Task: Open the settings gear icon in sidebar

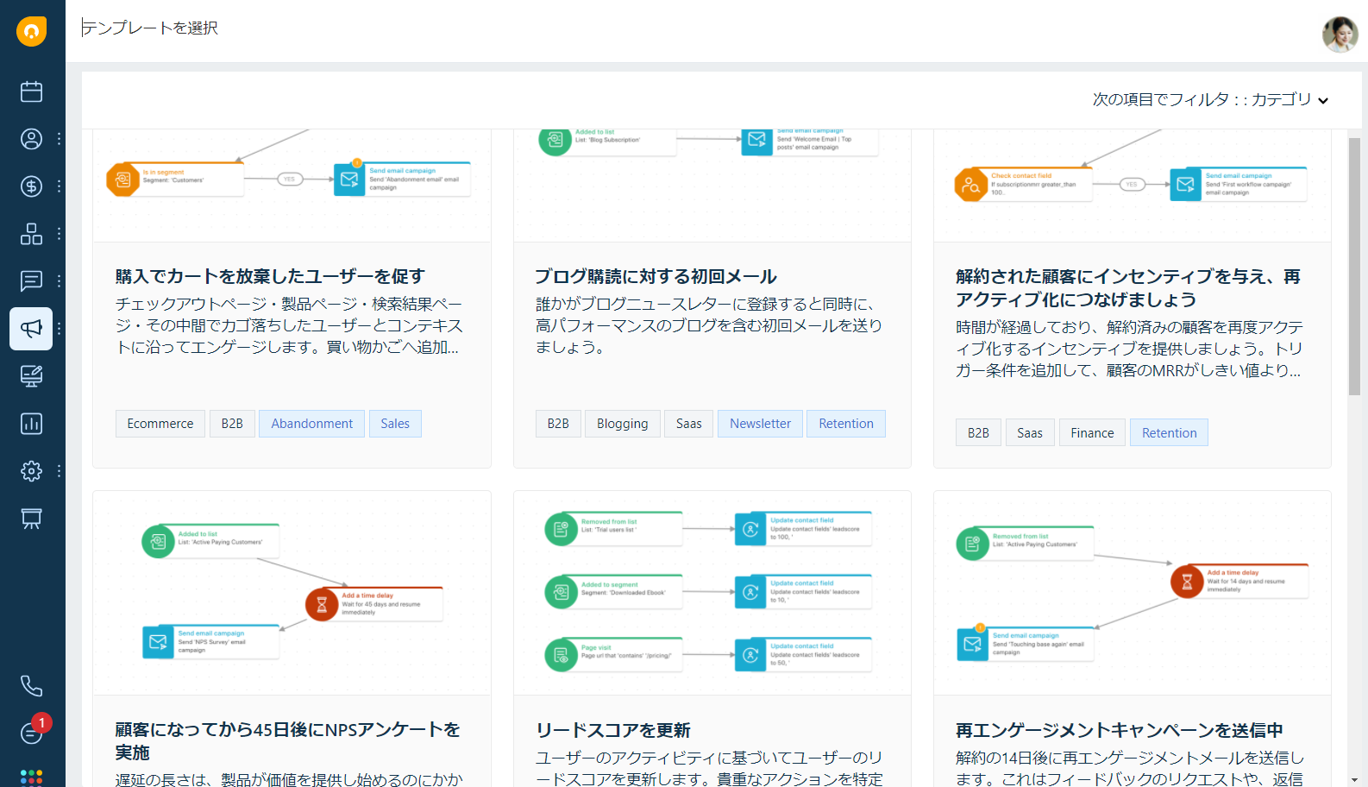Action: pyautogui.click(x=32, y=471)
